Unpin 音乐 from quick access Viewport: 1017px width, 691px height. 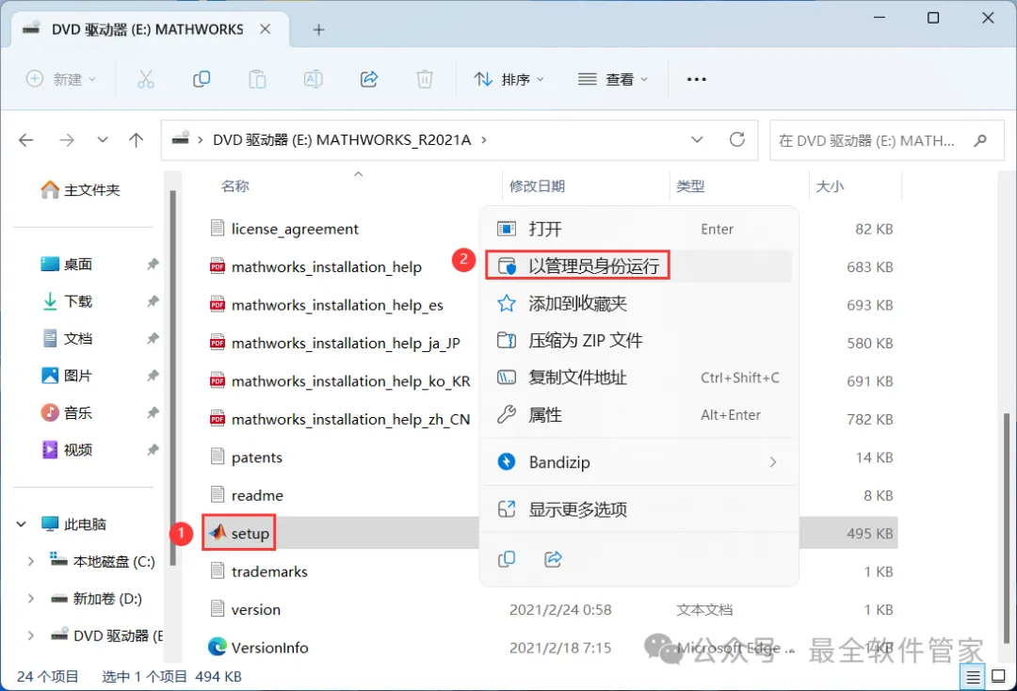[x=153, y=412]
